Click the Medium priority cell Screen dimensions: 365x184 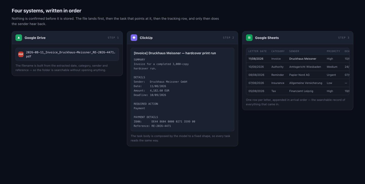(x=332, y=67)
